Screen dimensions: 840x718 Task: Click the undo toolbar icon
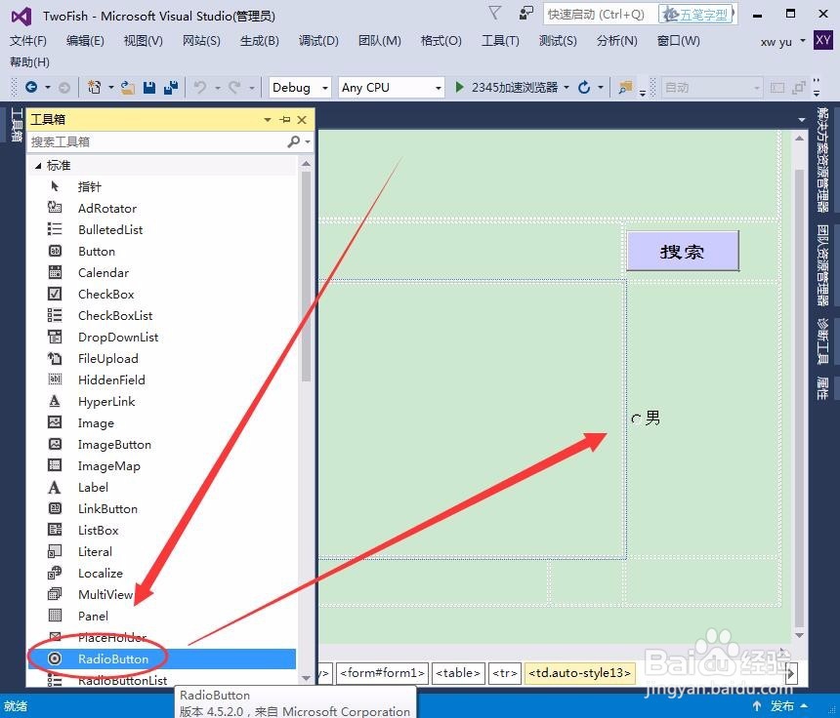[x=200, y=87]
